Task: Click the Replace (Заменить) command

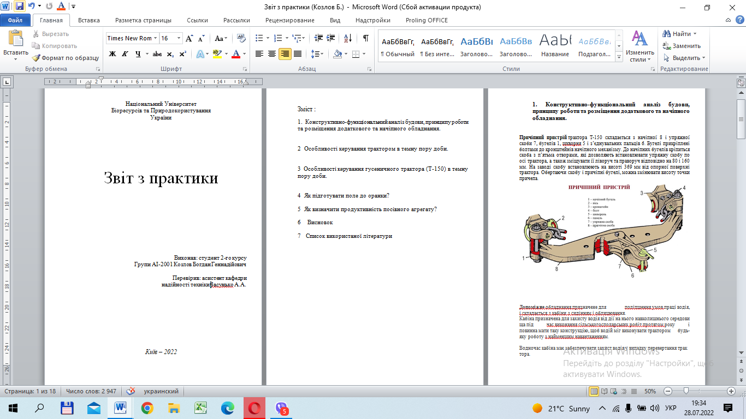Action: coord(682,46)
